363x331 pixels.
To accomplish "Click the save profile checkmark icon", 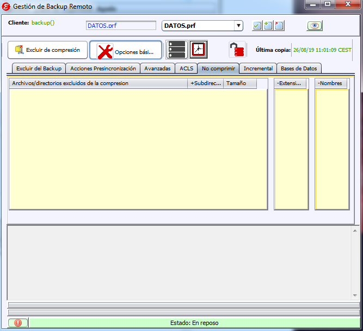I will (257, 26).
